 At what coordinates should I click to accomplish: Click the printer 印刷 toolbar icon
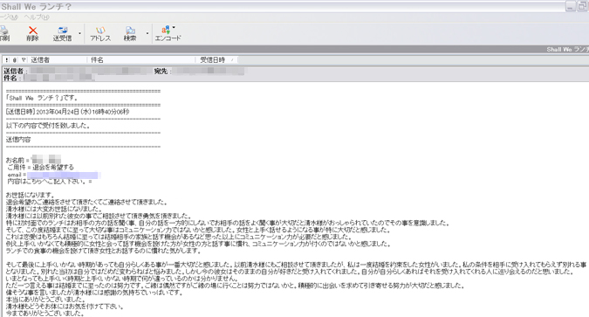pyautogui.click(x=4, y=33)
